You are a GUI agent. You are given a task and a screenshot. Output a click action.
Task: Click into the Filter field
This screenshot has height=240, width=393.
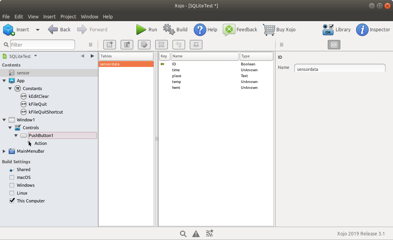click(x=42, y=45)
